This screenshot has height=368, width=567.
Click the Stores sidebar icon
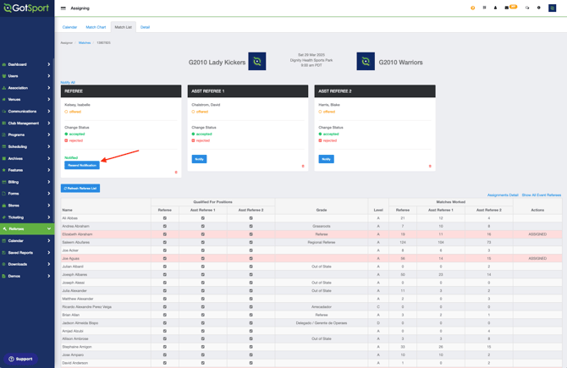click(x=4, y=206)
